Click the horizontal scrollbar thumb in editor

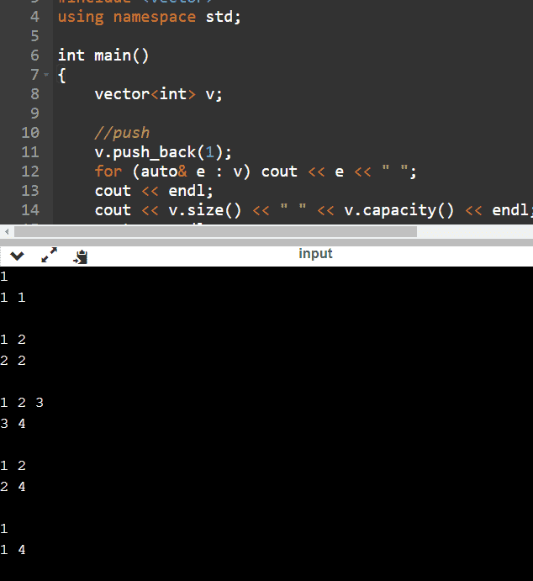click(x=215, y=232)
